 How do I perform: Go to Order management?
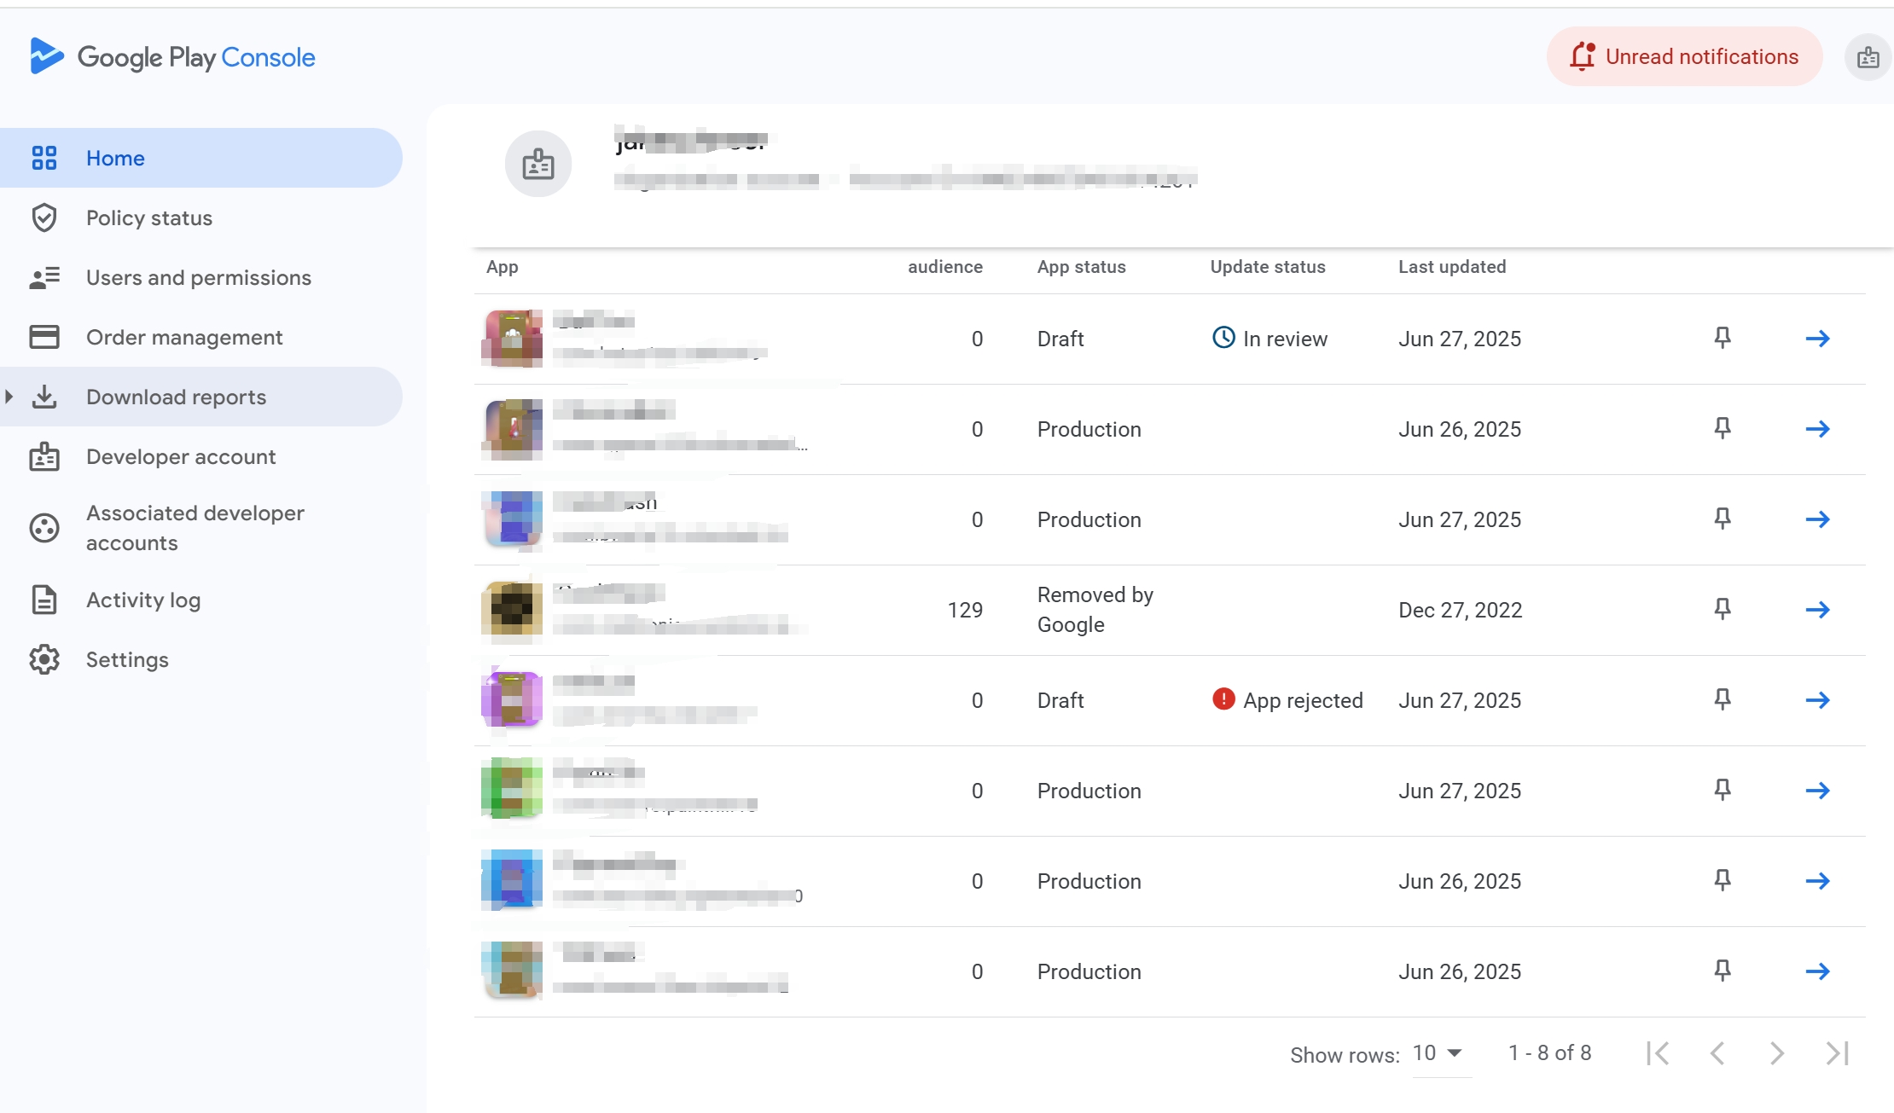click(183, 338)
